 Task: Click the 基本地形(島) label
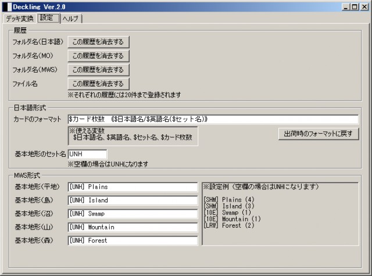coord(34,200)
